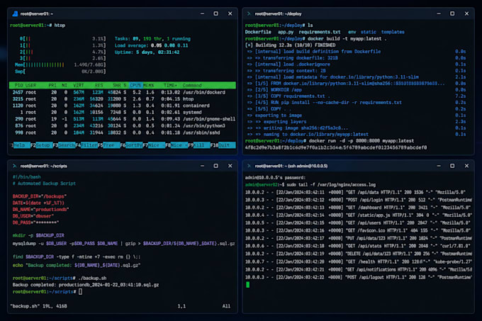Click the container ID hash output
482x321 pixels.
[x=336, y=148]
